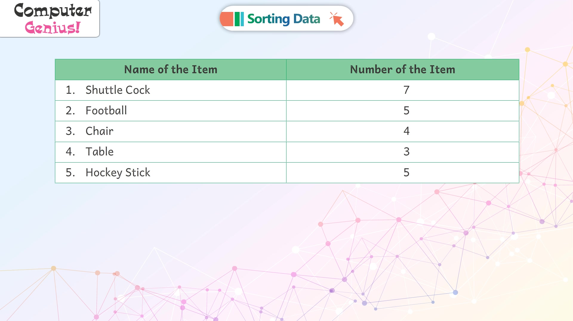The image size is (573, 321).
Task: Click the Hockey Stick quantity cell showing 5
Action: coord(403,173)
